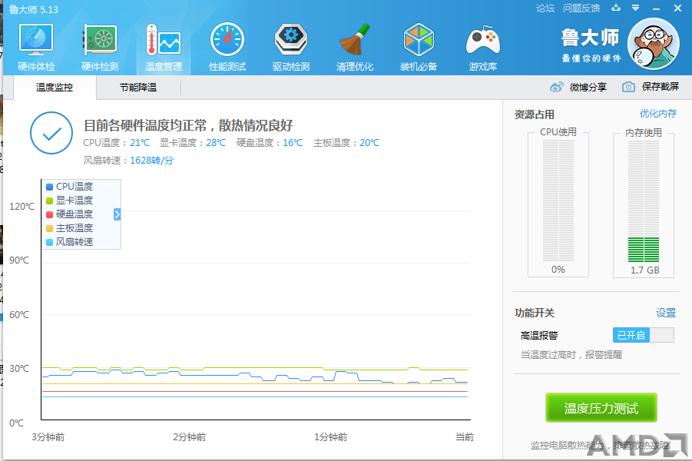
Task: Minimize the 鲁大师 window
Action: [656, 8]
